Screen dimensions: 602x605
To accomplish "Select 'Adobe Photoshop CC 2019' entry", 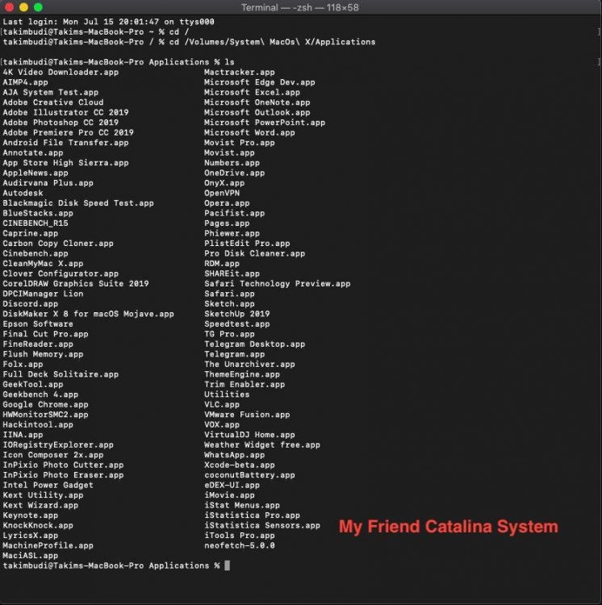I will (x=61, y=123).
